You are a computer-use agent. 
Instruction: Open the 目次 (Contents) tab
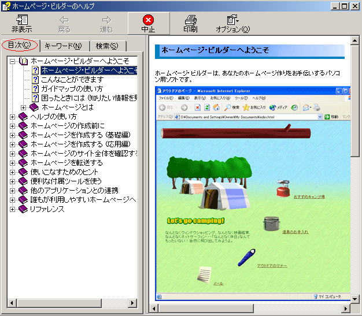[x=19, y=45]
